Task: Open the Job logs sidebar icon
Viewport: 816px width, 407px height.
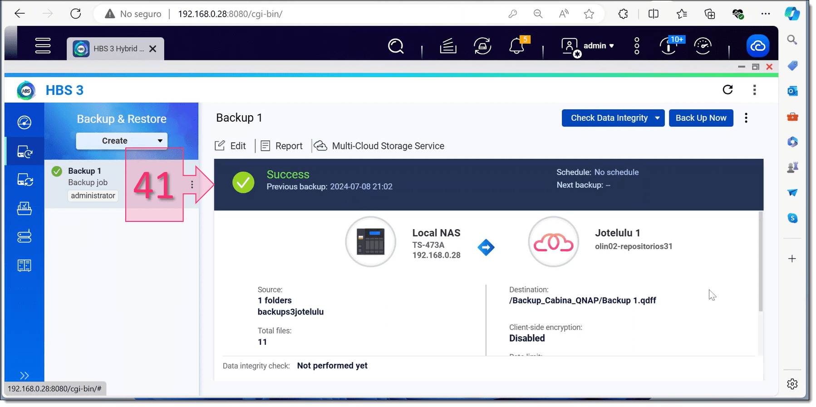Action: coord(25,265)
